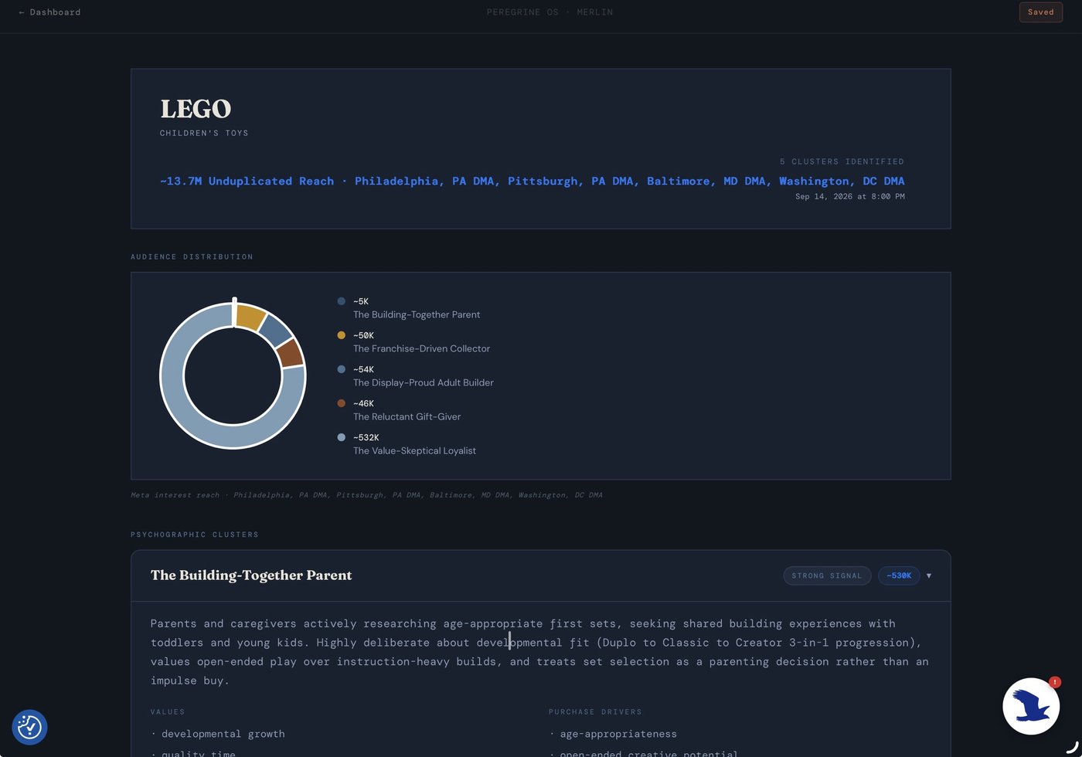Viewport: 1082px width, 757px height.
Task: Click the Meta interest reach footnote
Action: coord(366,495)
